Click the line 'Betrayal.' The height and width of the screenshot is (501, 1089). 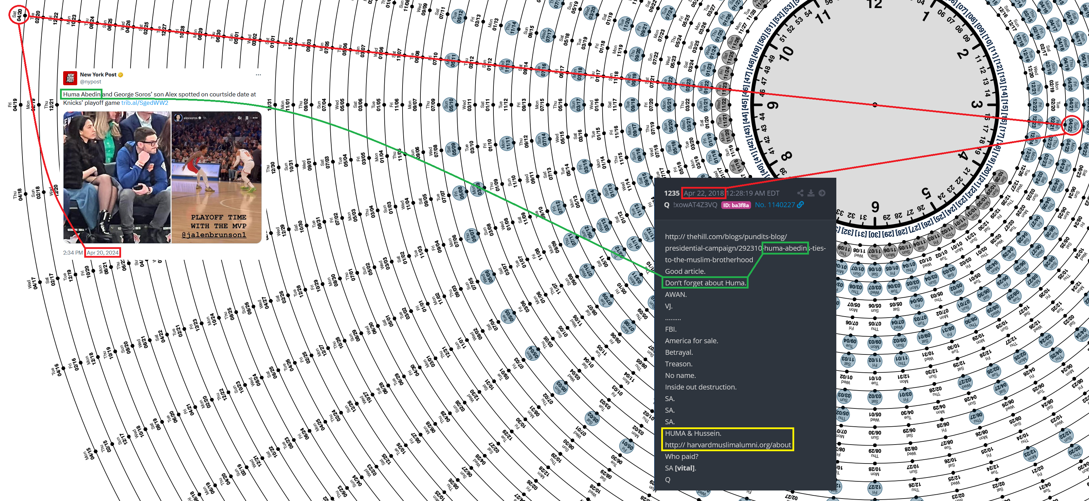(678, 352)
